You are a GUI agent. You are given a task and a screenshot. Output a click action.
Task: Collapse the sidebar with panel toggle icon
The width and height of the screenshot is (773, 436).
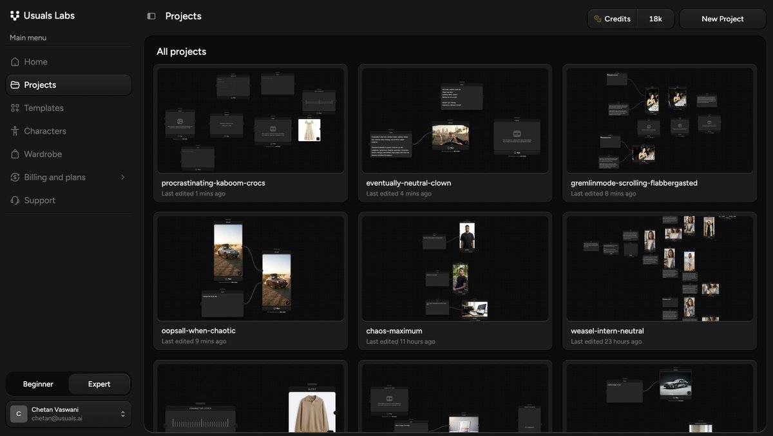coord(151,16)
